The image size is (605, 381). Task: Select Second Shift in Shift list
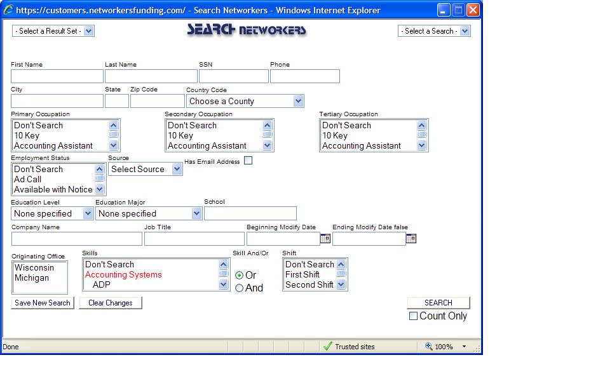(310, 284)
